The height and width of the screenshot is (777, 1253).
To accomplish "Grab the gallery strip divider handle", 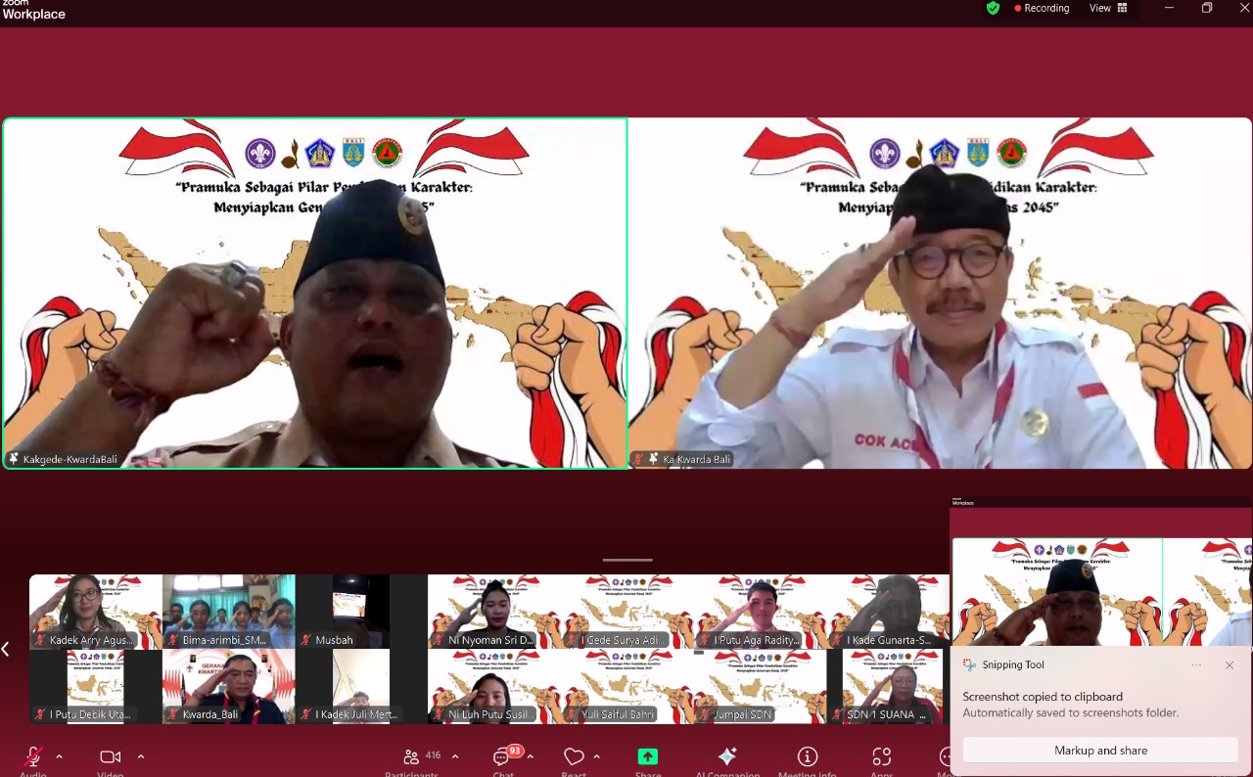I will [627, 560].
